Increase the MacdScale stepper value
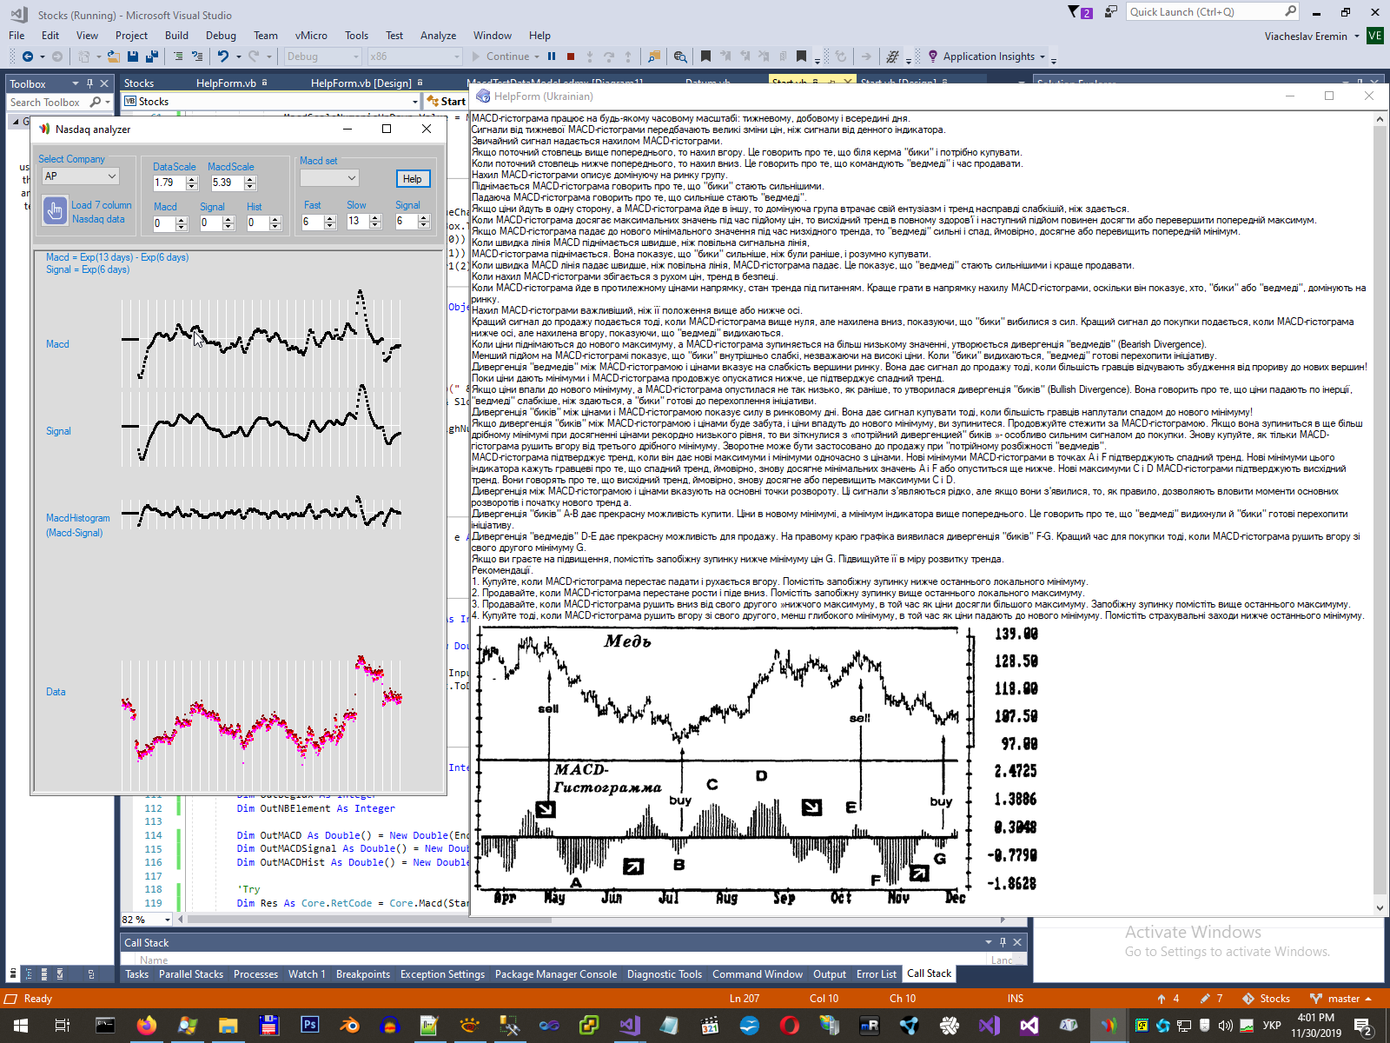1390x1043 pixels. 250,179
